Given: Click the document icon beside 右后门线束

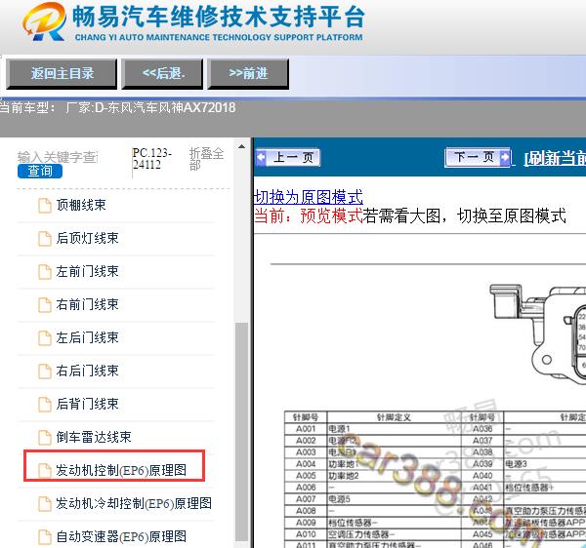Looking at the screenshot, I should pos(45,372).
